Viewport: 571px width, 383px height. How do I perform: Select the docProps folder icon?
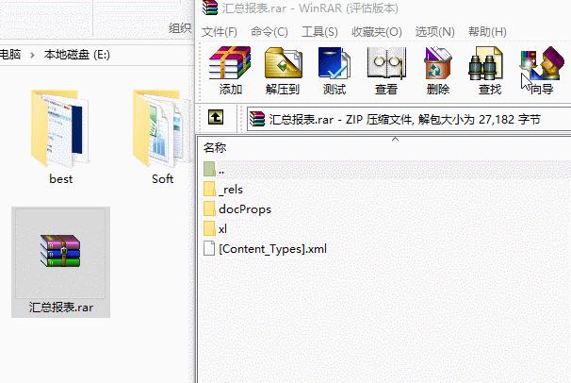(209, 209)
